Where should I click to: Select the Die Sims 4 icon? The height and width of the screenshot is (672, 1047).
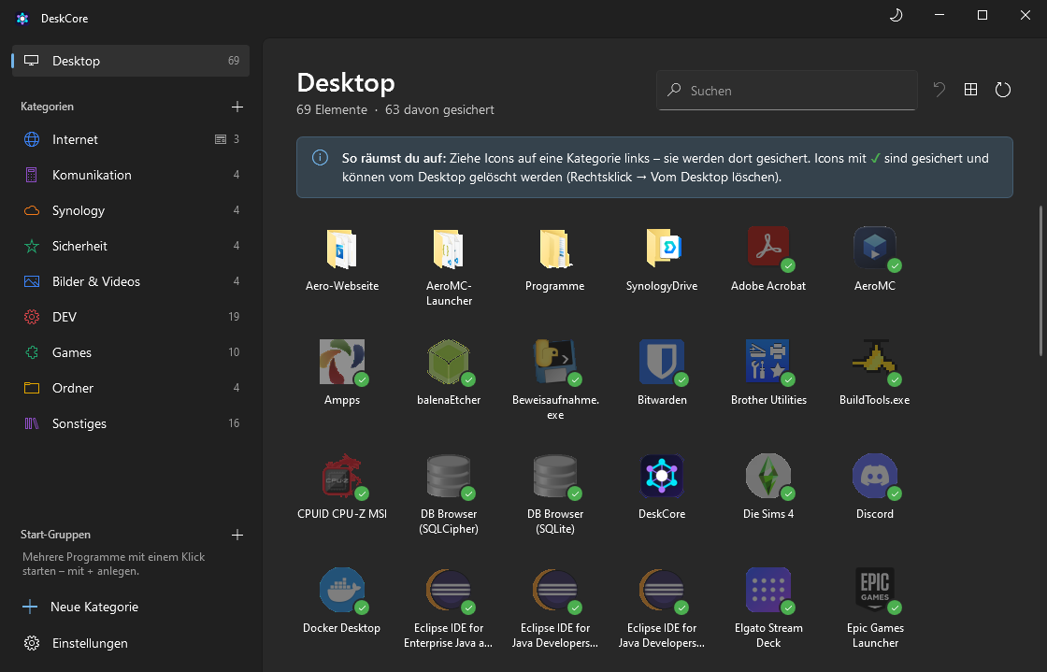click(767, 477)
